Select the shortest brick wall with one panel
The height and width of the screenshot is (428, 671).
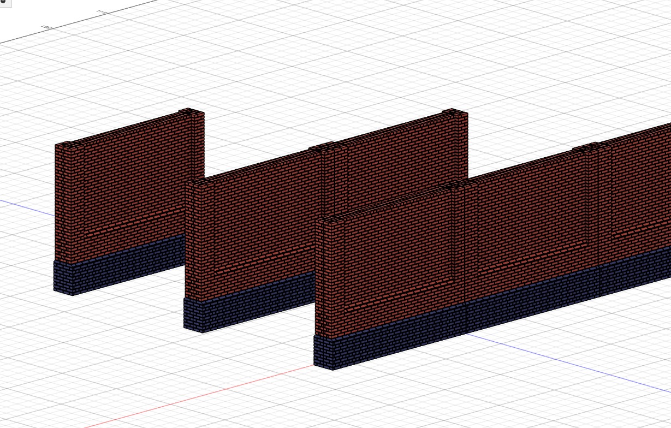click(129, 201)
